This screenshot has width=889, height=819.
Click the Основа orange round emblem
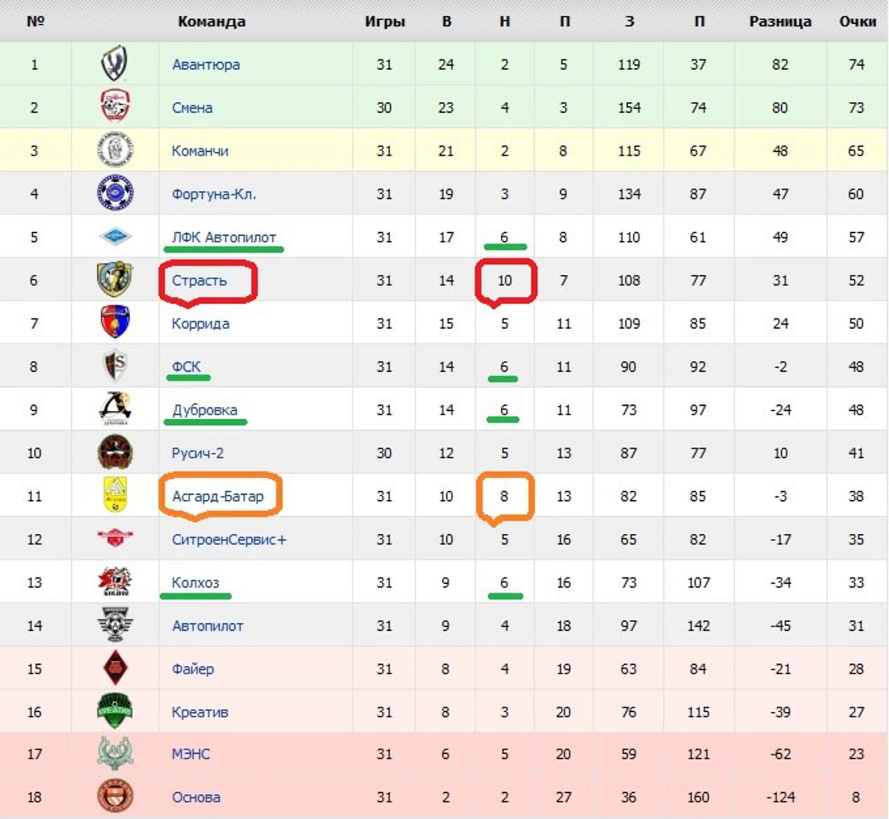[115, 796]
